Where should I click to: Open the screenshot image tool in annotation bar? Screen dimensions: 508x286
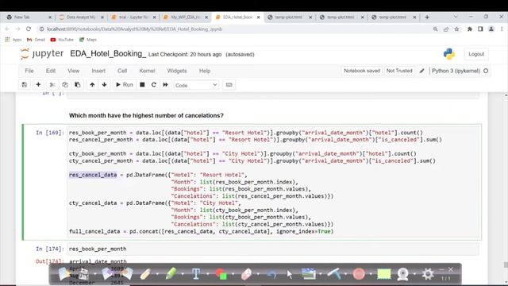[309, 273]
